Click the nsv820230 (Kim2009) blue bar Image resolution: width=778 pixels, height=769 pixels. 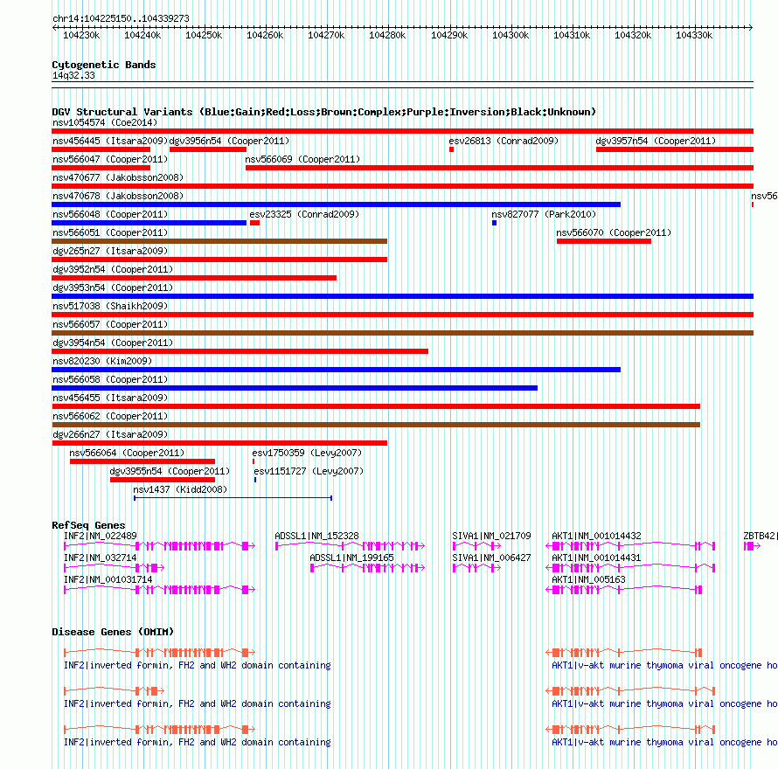(336, 370)
